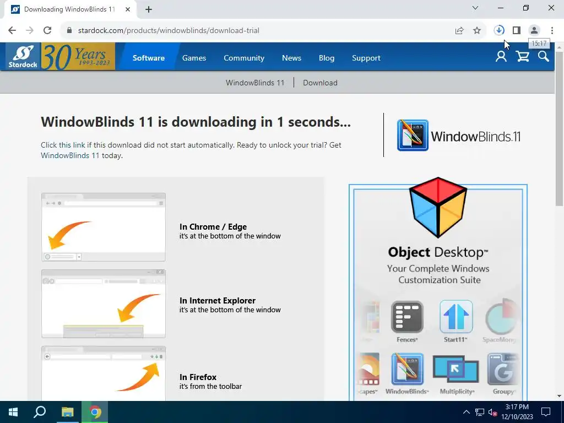Open the Software menu

pos(149,58)
